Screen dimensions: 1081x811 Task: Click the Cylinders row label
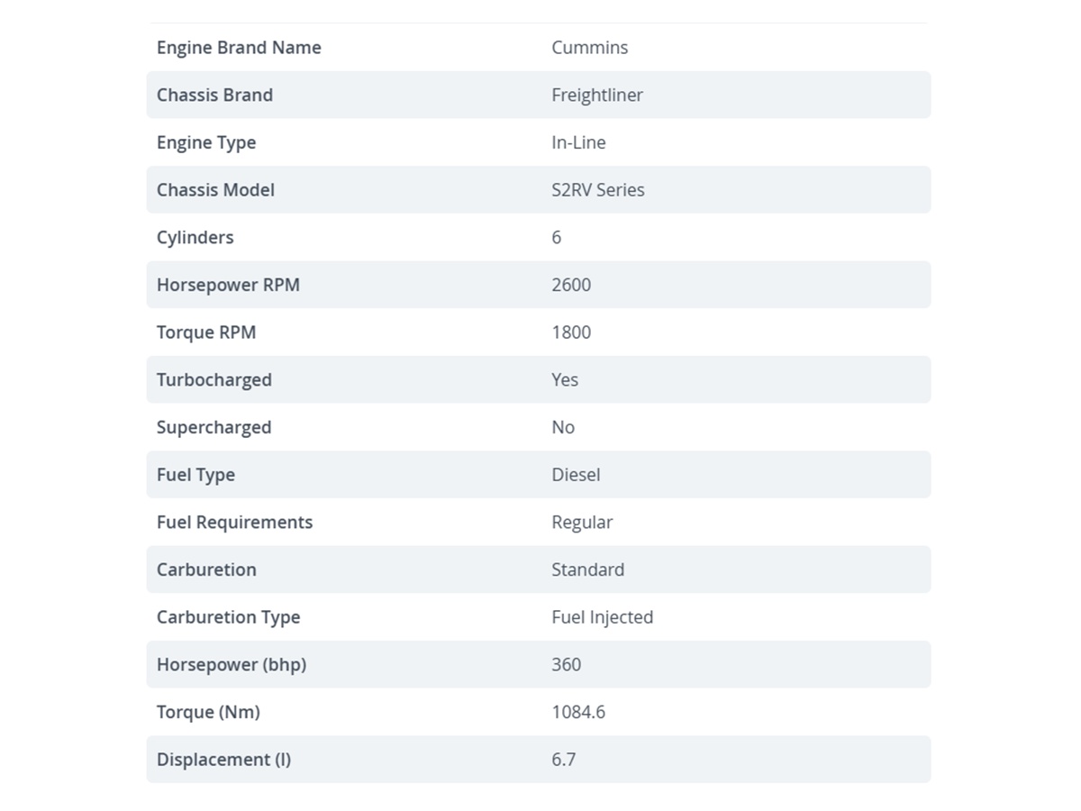(195, 238)
